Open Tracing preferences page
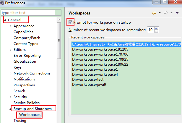 click(x=20, y=121)
